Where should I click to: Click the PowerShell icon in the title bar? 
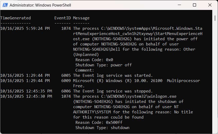pyautogui.click(x=5, y=5)
